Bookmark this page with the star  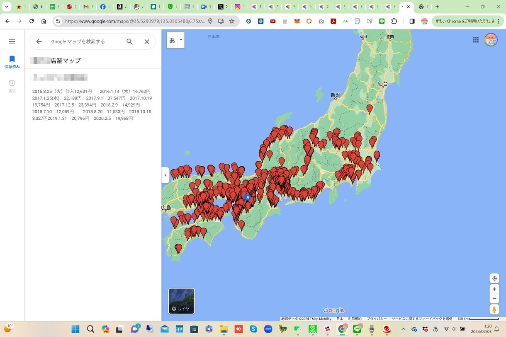tap(232, 21)
